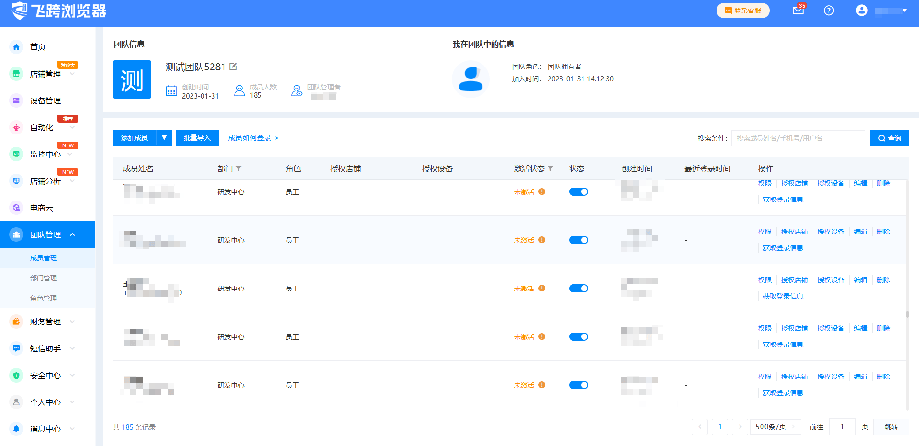The width and height of the screenshot is (919, 446).
Task: Open the add member dropdown arrow
Action: 164,138
